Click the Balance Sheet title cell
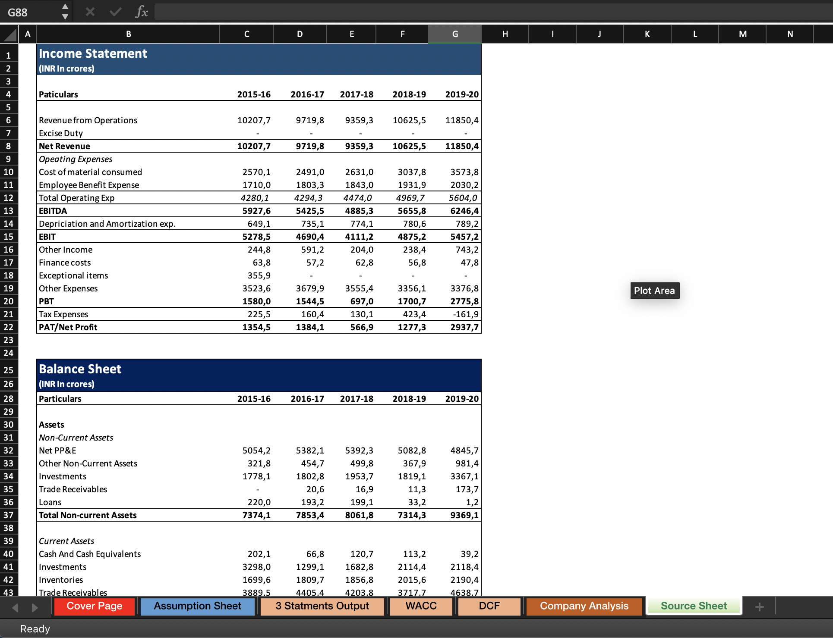833x638 pixels. coord(80,369)
